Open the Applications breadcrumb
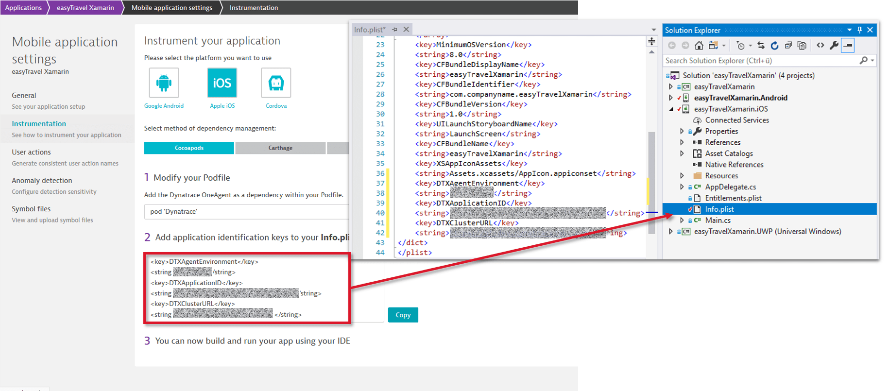The height and width of the screenshot is (391, 889). point(23,7)
